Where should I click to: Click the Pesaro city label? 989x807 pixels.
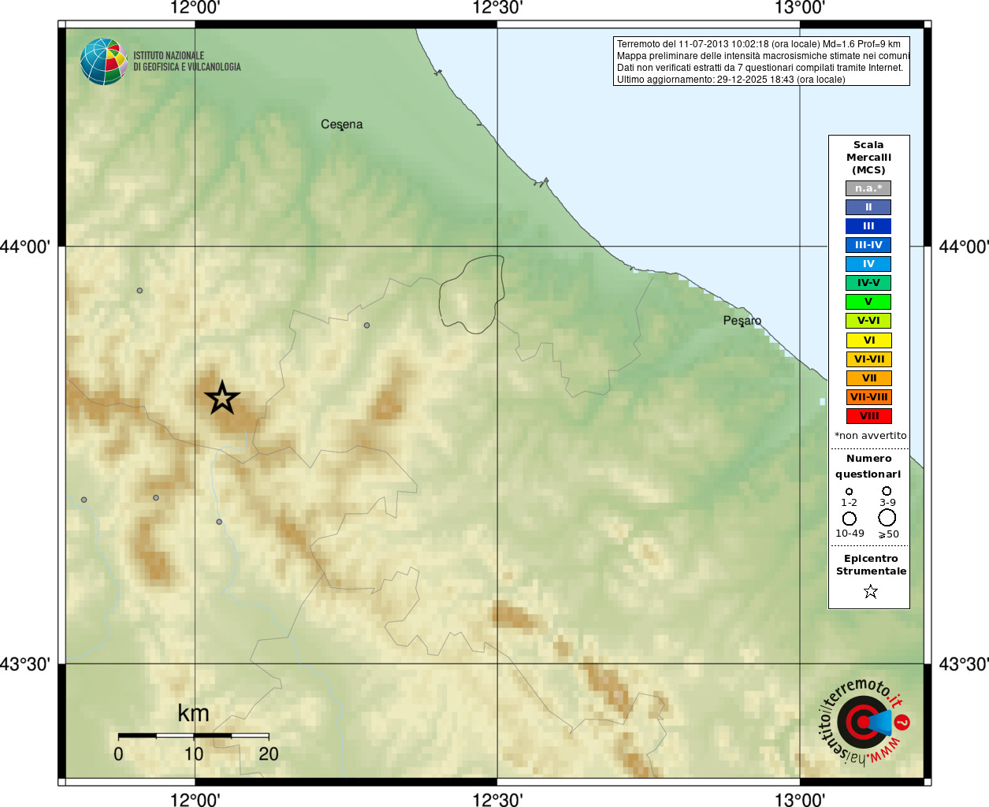click(742, 321)
